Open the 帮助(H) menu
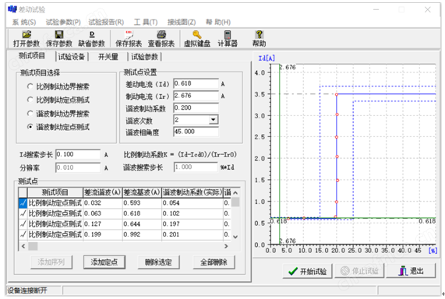The height and width of the screenshot is (299, 445). click(218, 22)
